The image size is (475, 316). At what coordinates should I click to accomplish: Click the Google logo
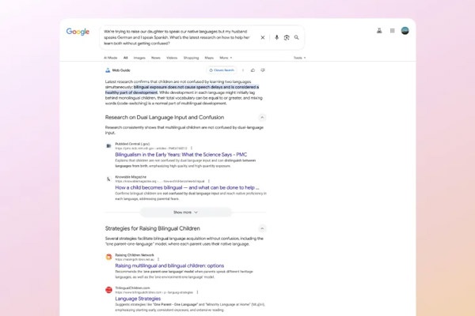coord(78,32)
